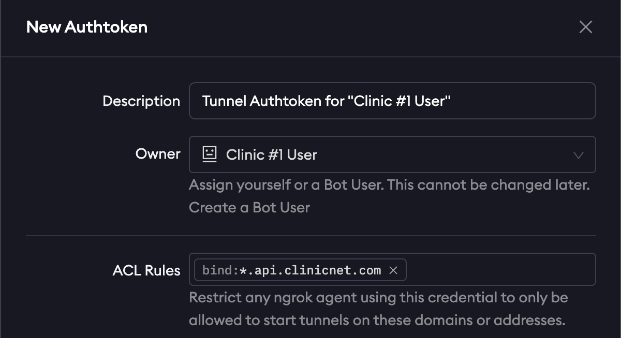Open the "Create a Bot User" link

pyautogui.click(x=249, y=208)
